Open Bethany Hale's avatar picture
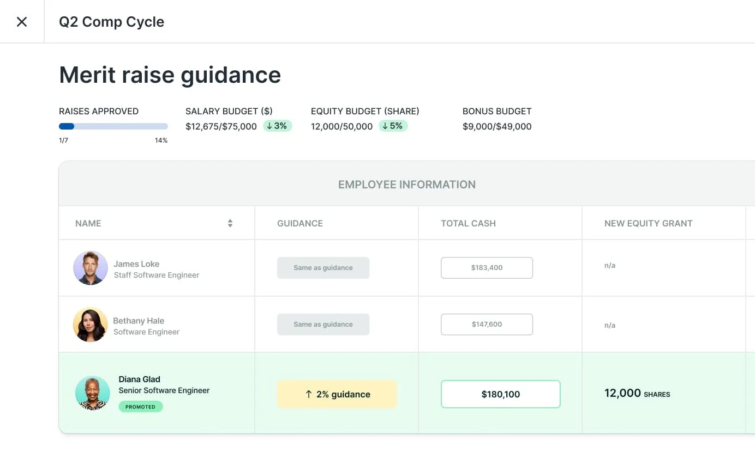The image size is (755, 466). click(x=90, y=324)
